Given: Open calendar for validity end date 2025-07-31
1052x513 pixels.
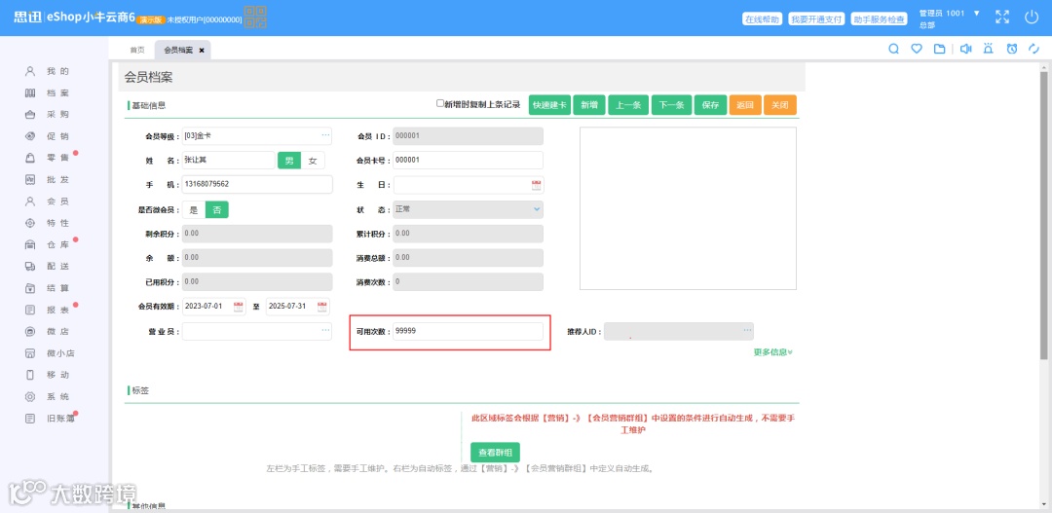Looking at the screenshot, I should [x=322, y=307].
